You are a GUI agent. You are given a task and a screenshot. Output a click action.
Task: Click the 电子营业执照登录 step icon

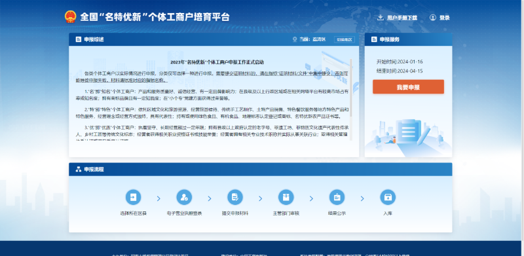[x=184, y=197]
